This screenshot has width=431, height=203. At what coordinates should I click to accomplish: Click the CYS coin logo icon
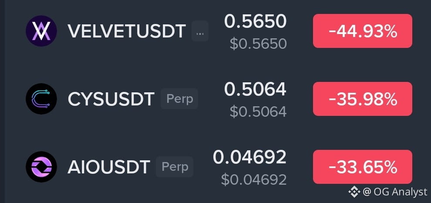(x=41, y=99)
